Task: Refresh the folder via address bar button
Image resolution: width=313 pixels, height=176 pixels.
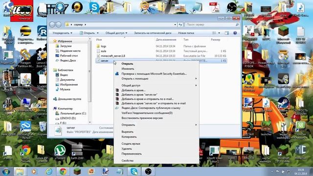Action: point(180,24)
